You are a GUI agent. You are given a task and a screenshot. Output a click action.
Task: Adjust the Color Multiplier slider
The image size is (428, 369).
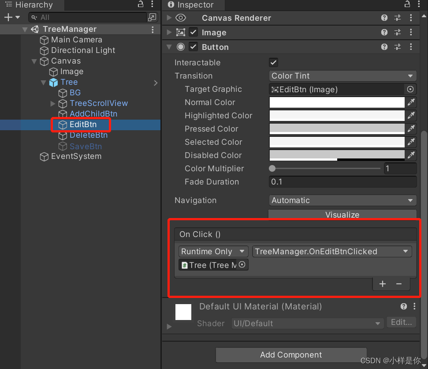pos(272,169)
